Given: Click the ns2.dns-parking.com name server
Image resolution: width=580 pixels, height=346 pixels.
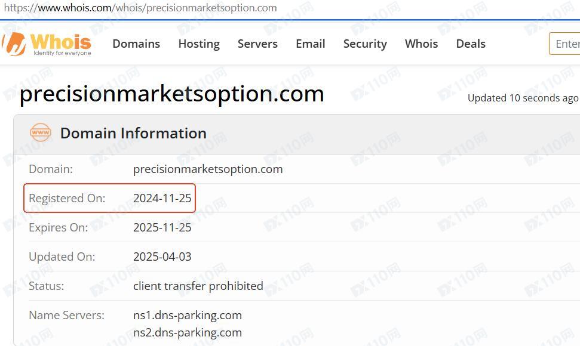Looking at the screenshot, I should pyautogui.click(x=188, y=333).
